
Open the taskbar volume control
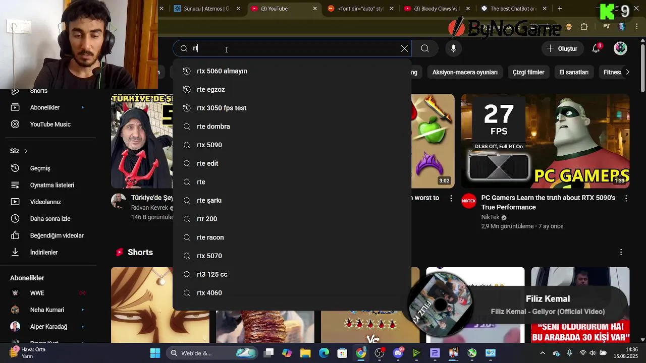coord(593,353)
